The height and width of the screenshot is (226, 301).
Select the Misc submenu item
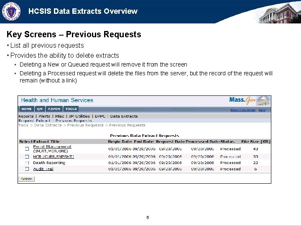pos(59,116)
